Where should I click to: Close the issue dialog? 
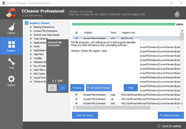(131, 88)
